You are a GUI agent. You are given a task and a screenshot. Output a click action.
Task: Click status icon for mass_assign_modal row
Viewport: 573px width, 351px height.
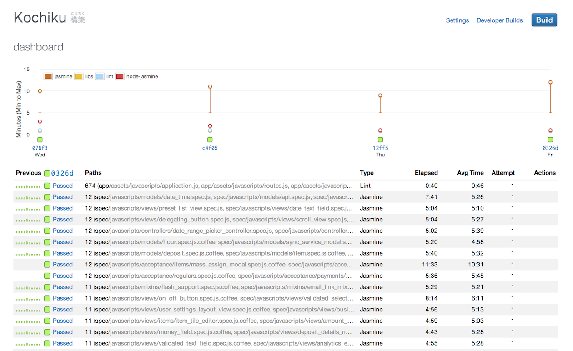pos(47,265)
